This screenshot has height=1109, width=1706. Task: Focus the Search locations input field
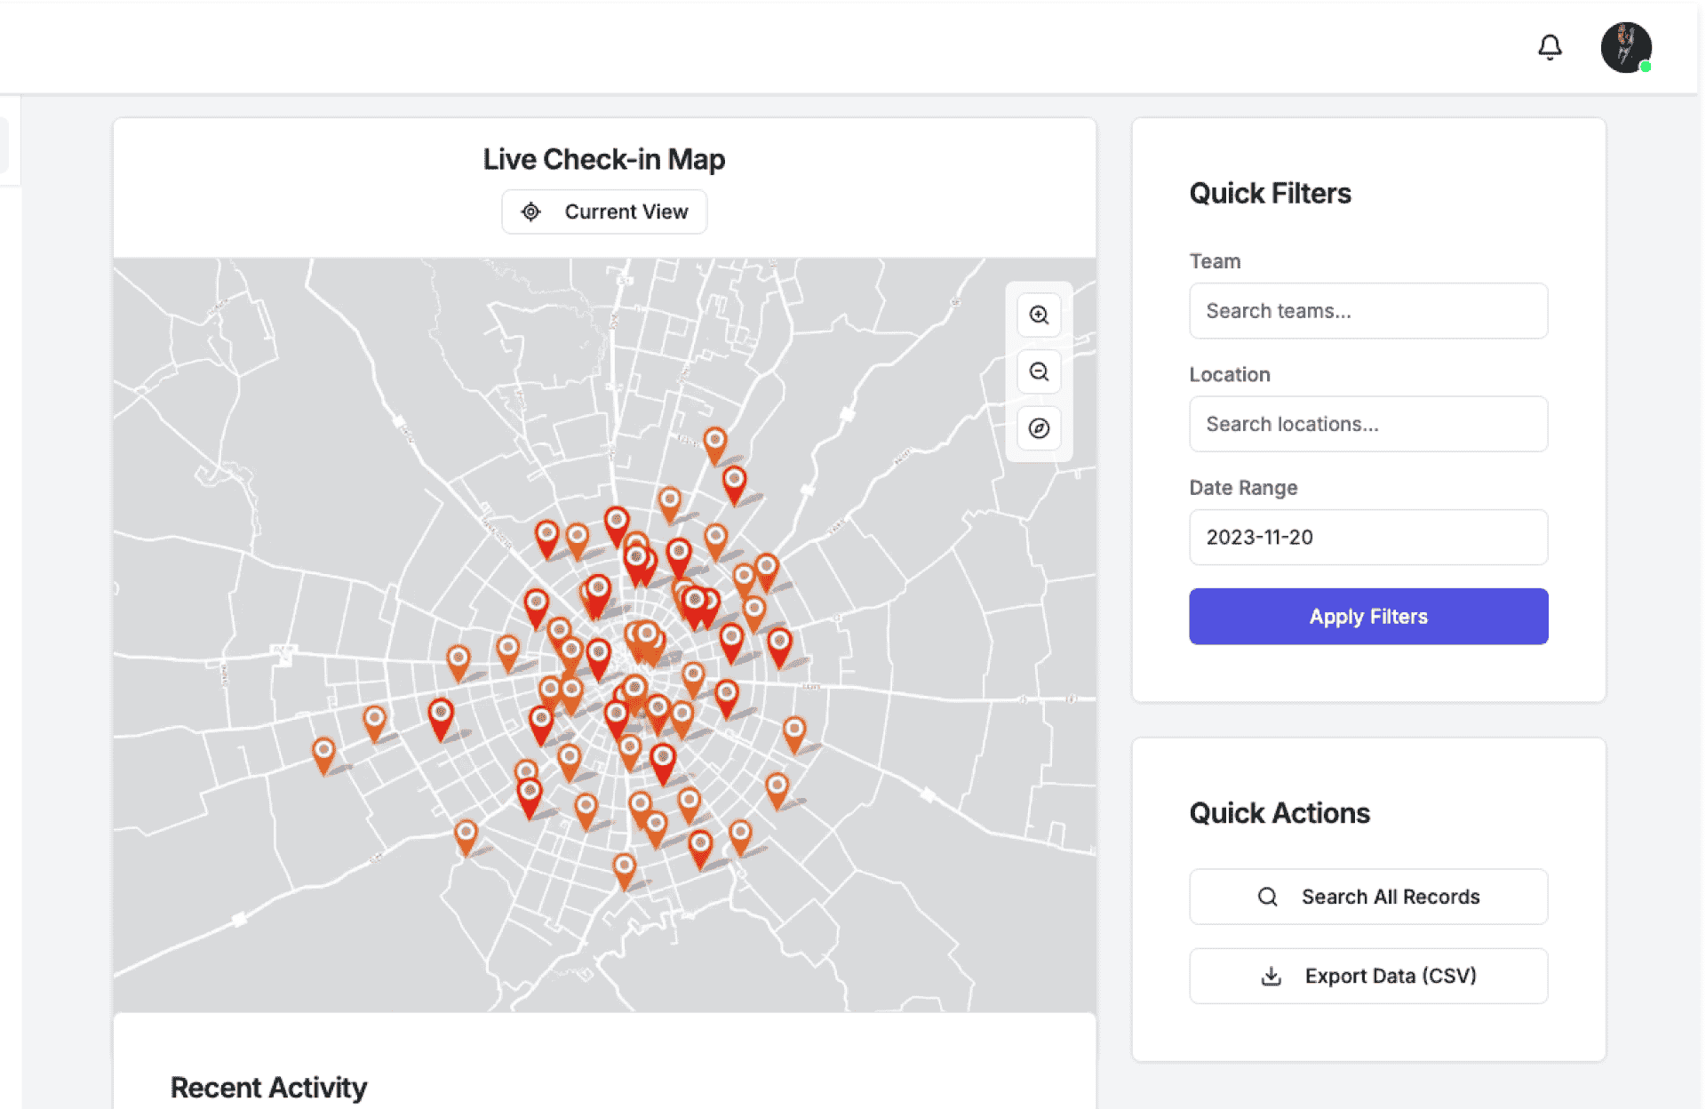tap(1368, 424)
